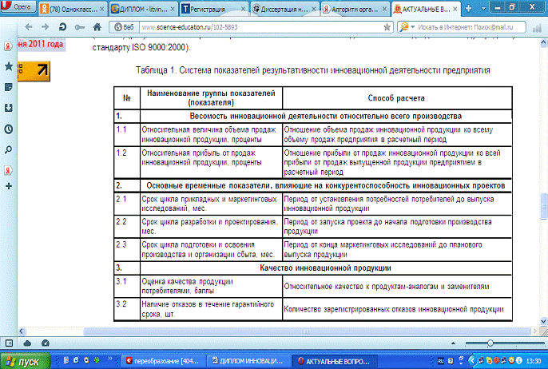Click the horizontal scrollbar thumb

(x=307, y=331)
